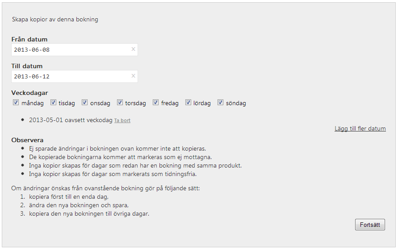This screenshot has height=250, width=398.
Task: Clear the Från datum field with its X icon
Action: coord(133,49)
